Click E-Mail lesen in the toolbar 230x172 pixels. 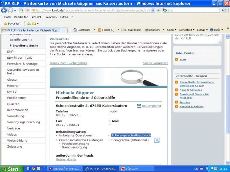[131, 30]
